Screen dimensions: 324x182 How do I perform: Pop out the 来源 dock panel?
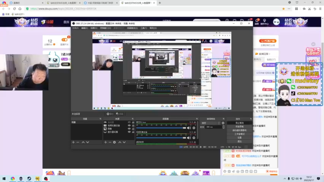133,119
